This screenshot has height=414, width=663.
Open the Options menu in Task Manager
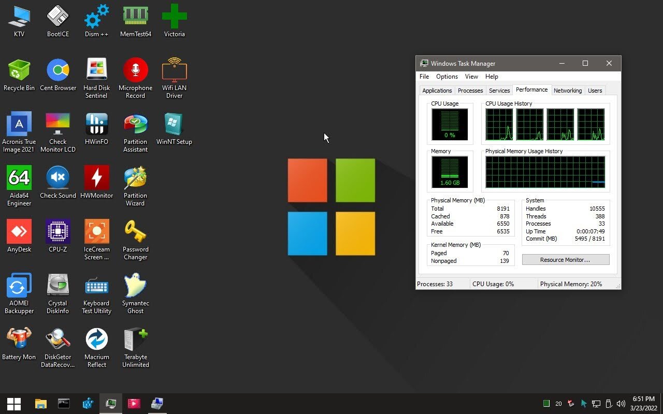[x=447, y=77]
